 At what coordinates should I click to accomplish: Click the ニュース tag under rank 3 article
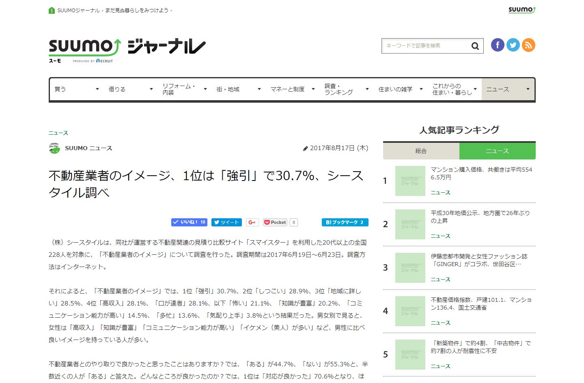click(x=441, y=280)
